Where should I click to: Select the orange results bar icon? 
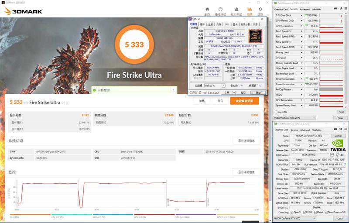pos(250,10)
